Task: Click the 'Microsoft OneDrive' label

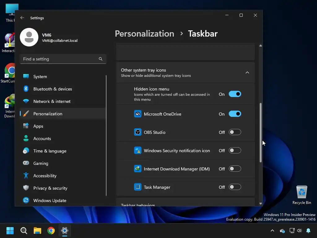Action: (162, 114)
